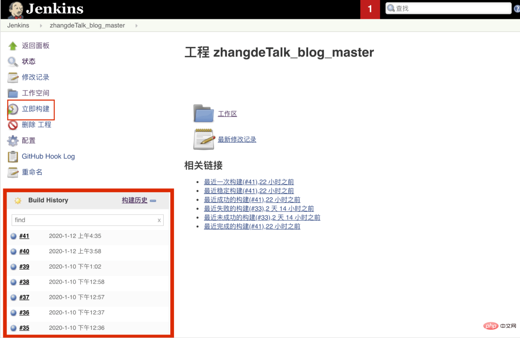Click the notepad icon beside 重命名
The height and width of the screenshot is (338, 520).
pyautogui.click(x=13, y=172)
